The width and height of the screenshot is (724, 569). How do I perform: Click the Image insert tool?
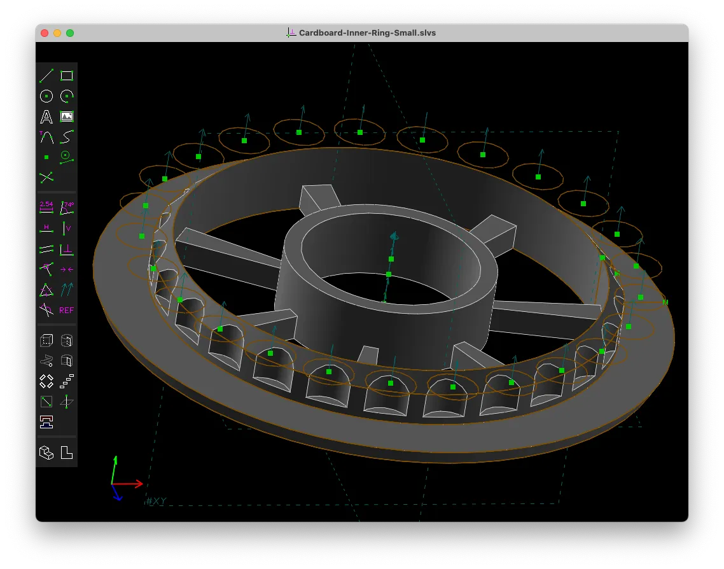pos(67,116)
